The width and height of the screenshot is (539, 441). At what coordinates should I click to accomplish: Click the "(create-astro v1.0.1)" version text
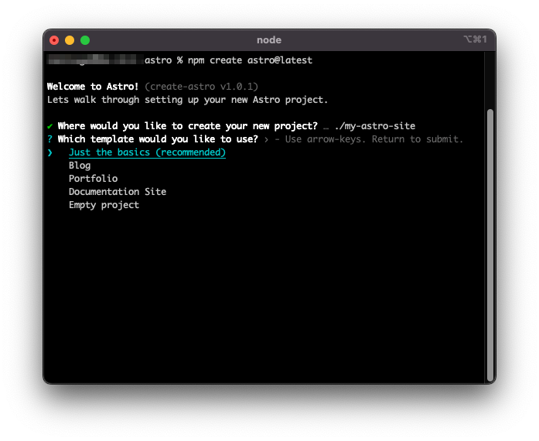coord(201,87)
